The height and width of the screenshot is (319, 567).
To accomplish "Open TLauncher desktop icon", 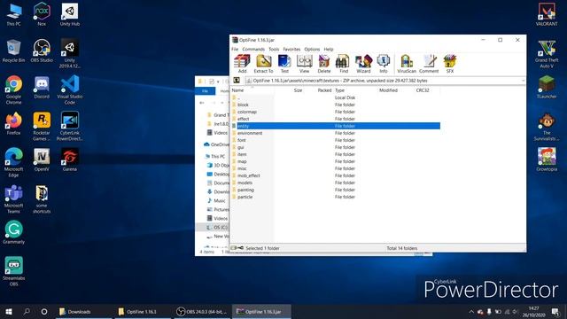I will 547,87.
